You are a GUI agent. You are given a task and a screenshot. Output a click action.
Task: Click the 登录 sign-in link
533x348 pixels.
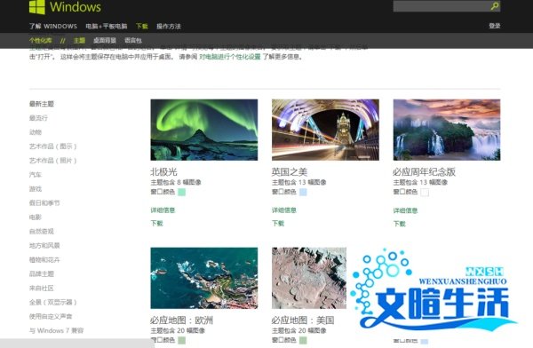coord(495,26)
